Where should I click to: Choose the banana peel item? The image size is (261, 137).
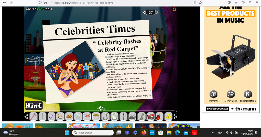click(x=168, y=116)
